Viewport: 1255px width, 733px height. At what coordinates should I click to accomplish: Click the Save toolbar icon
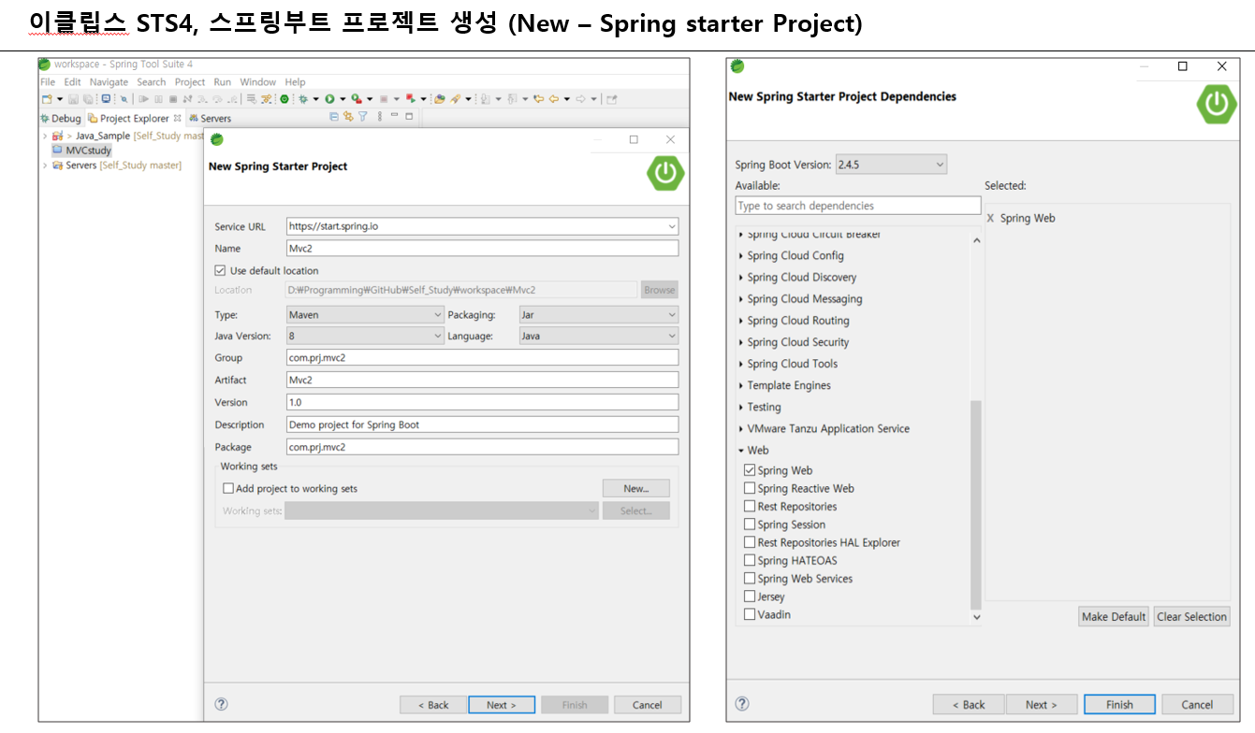pos(73,99)
